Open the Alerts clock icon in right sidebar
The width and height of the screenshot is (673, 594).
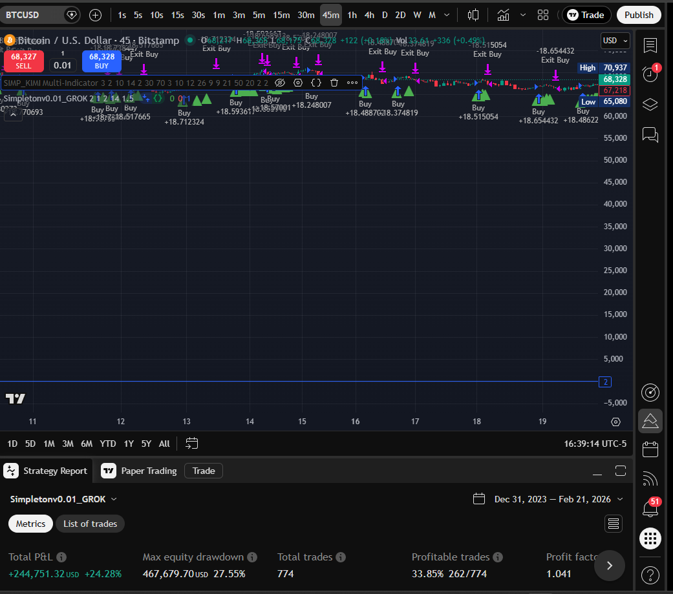(650, 75)
